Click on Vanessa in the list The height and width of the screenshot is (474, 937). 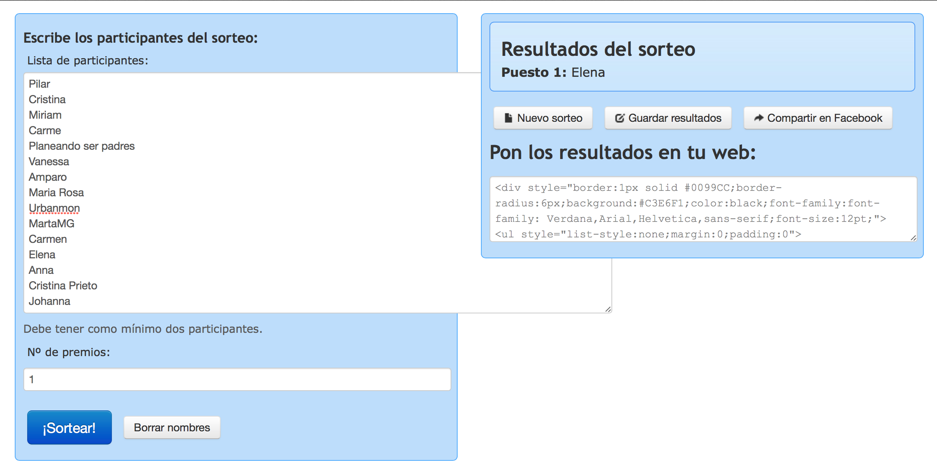pos(49,161)
